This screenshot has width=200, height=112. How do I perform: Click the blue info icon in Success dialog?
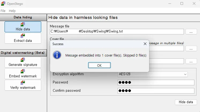pyautogui.click(x=57, y=55)
